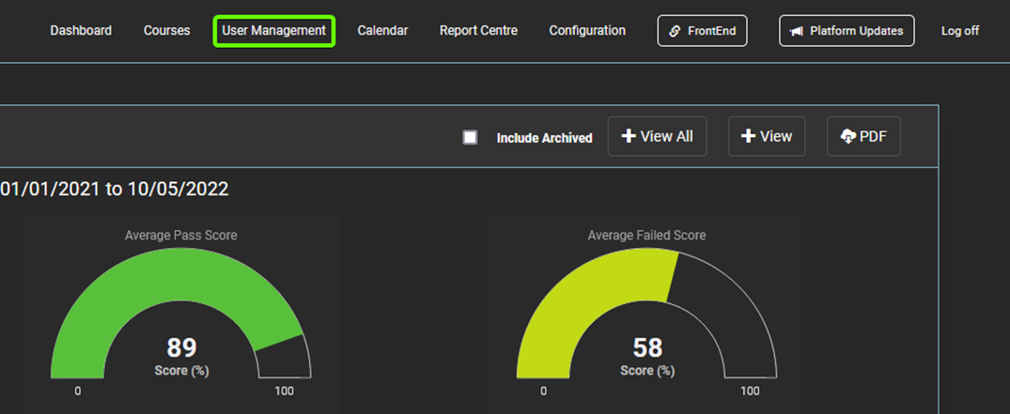Log off from the platform

tap(960, 31)
